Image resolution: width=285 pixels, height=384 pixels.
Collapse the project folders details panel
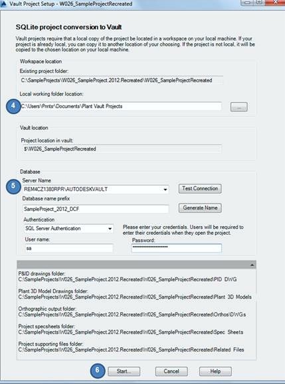252,265
